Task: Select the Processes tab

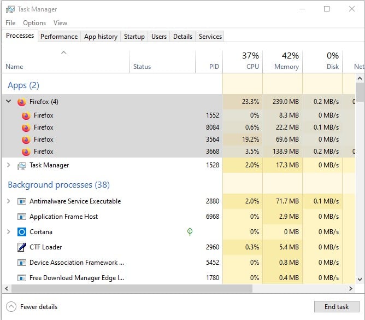Action: pos(20,36)
